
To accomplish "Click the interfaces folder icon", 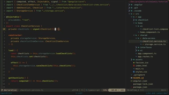I will pyautogui.click(x=138, y=47).
